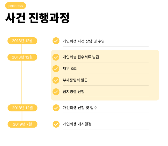This screenshot has height=146, width=168.
Task: Click the check icon beside 개인회생 접수서류 발급
Action: [x=56, y=57]
